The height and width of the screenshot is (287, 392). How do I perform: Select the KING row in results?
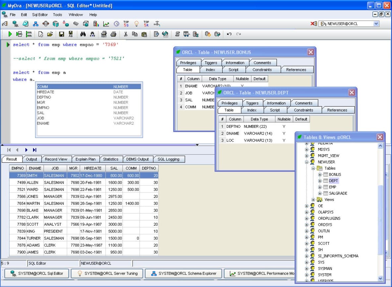pos(84,231)
